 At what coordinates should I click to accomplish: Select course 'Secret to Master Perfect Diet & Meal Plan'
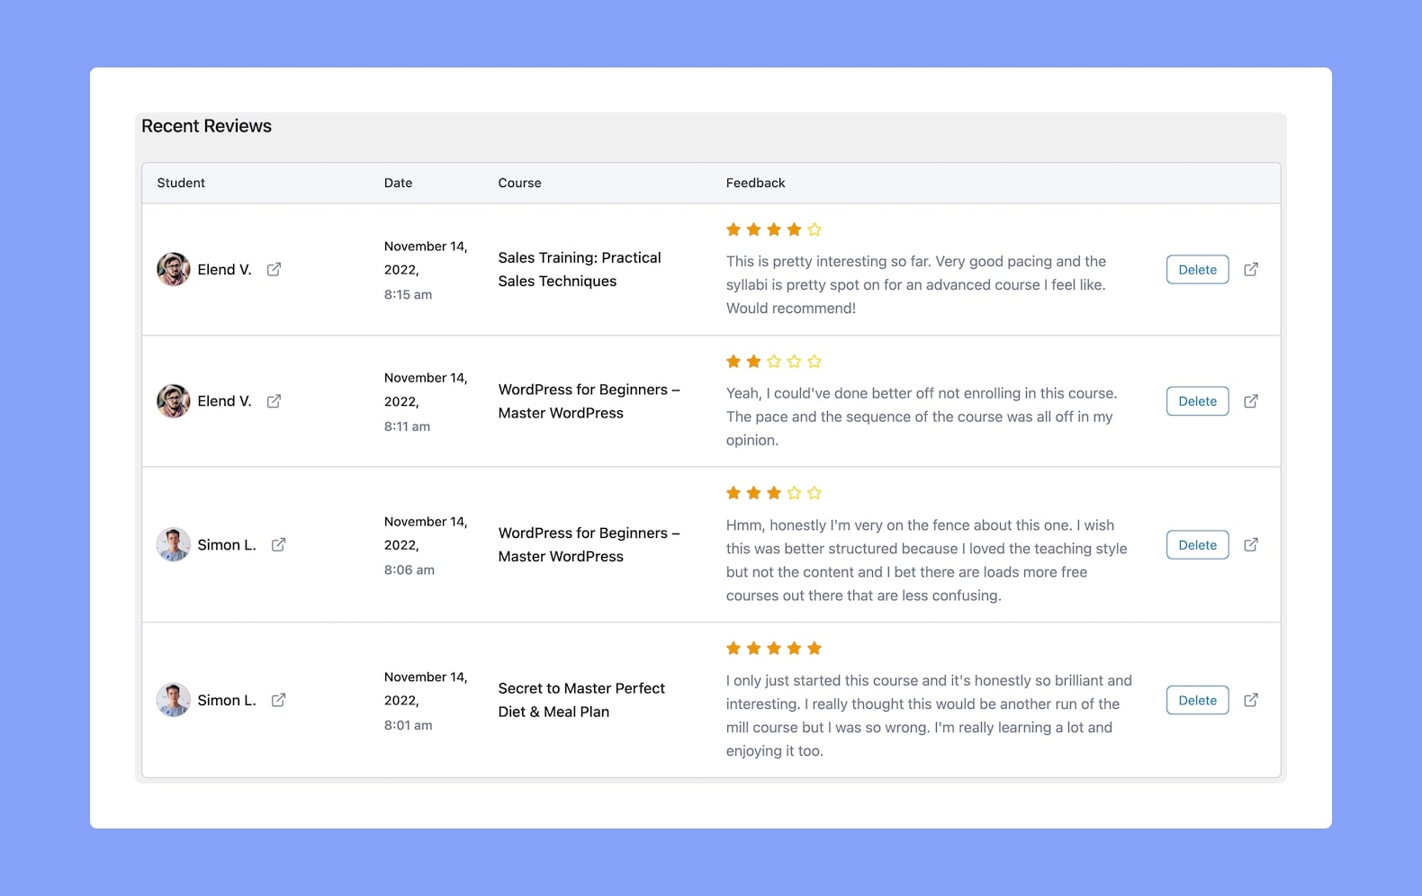[581, 700]
